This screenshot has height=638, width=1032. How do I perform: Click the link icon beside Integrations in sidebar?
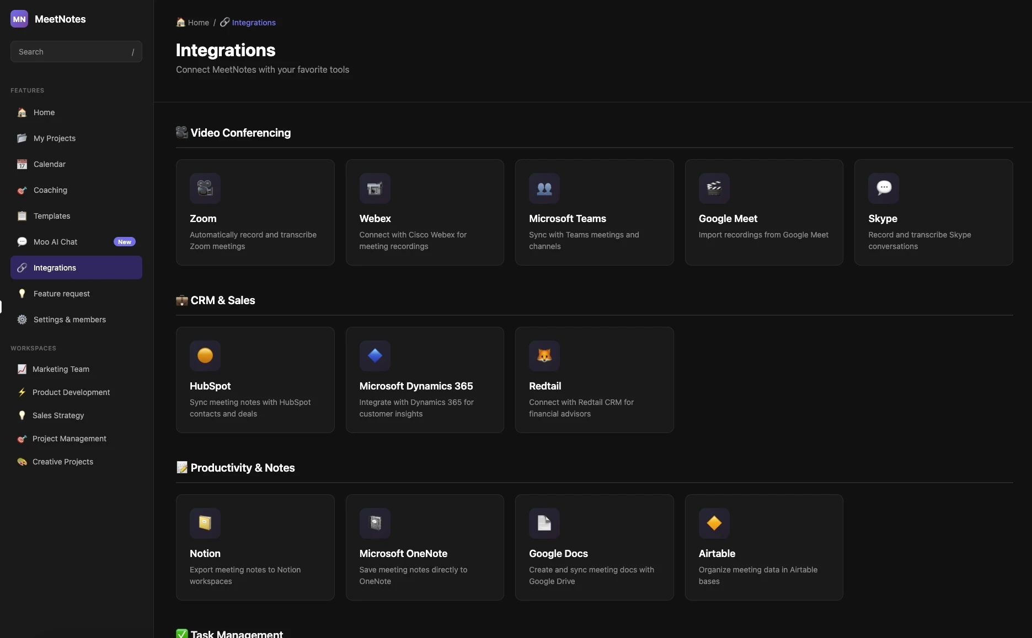22,268
